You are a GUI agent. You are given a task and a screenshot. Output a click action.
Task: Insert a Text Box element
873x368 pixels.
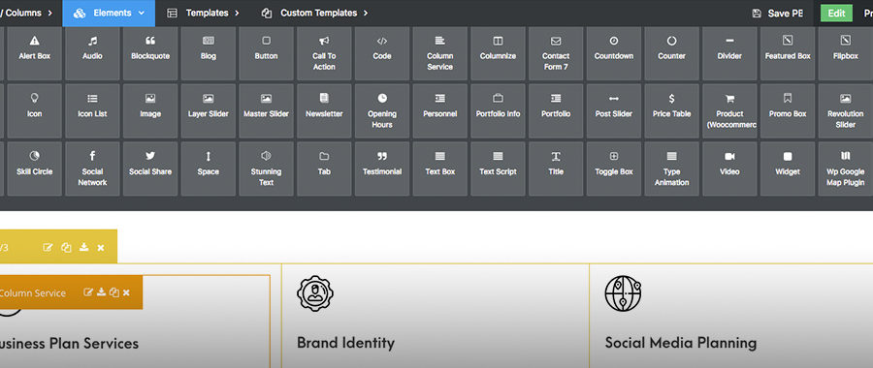[x=439, y=169]
